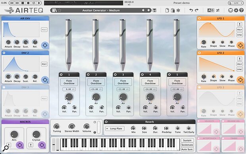This screenshot has height=154, width=246.
Task: Click the record transport button
Action: click(28, 3)
